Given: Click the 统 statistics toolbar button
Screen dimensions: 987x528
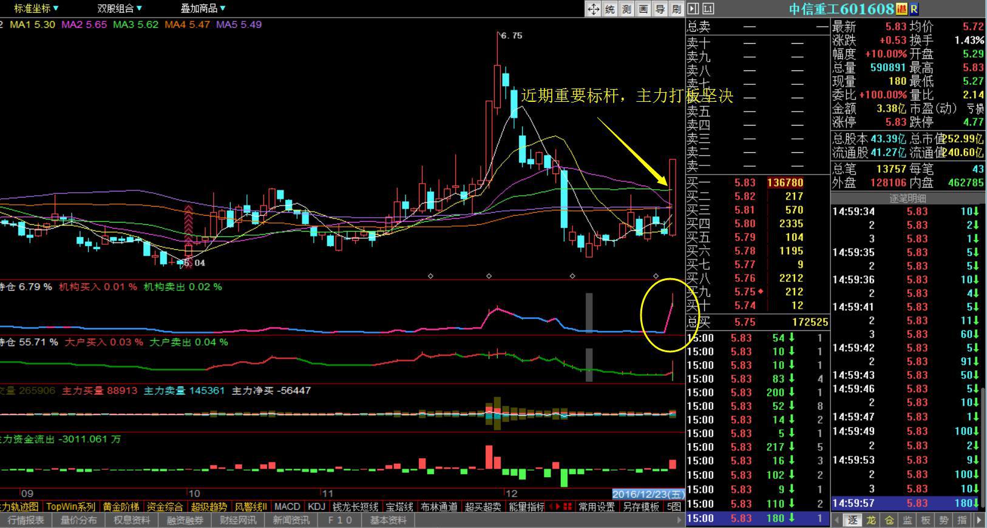Looking at the screenshot, I should (610, 9).
